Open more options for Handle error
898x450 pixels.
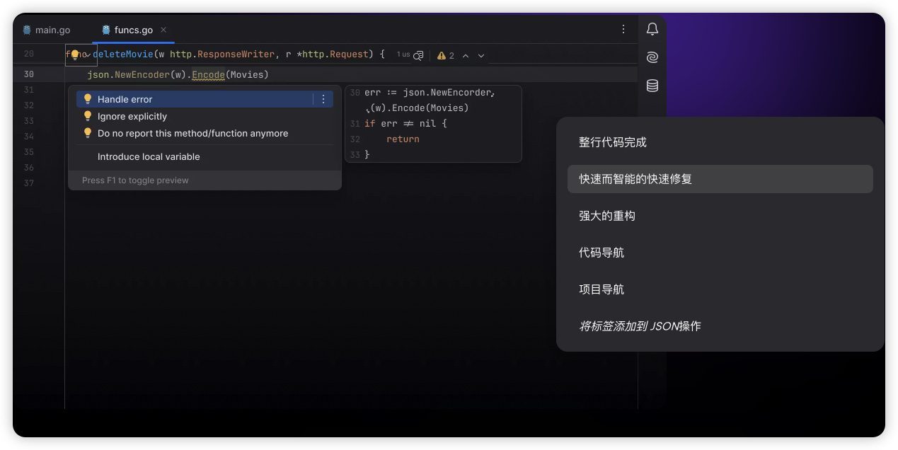pyautogui.click(x=323, y=99)
